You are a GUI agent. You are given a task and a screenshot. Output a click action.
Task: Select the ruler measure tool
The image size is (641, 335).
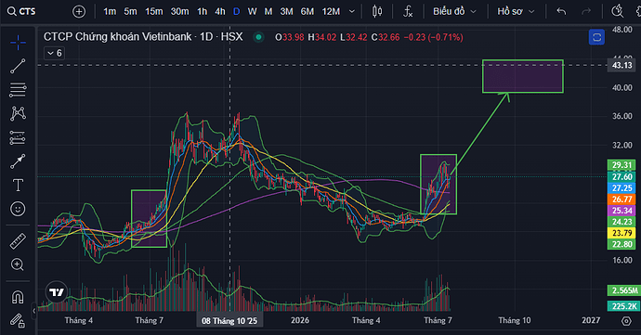[x=18, y=241]
